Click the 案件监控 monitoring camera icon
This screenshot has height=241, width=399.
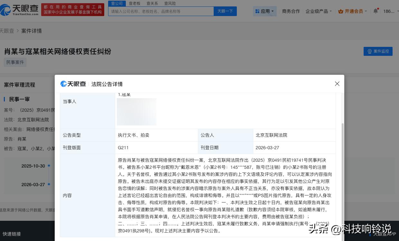369,51
